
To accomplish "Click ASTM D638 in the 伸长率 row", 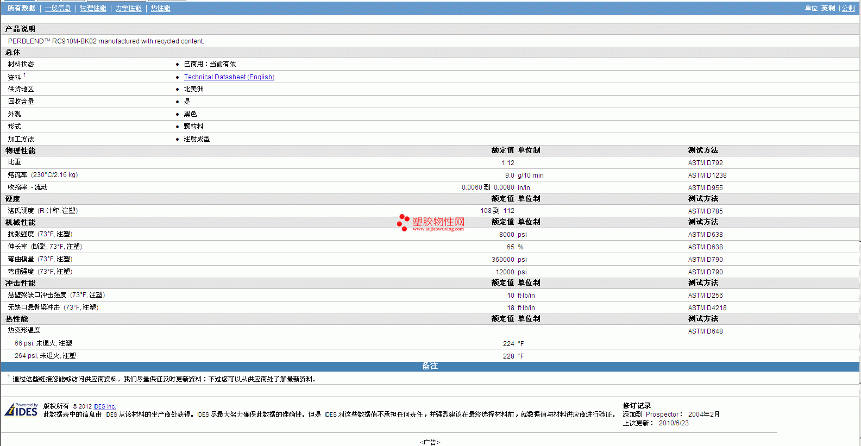I will point(705,247).
